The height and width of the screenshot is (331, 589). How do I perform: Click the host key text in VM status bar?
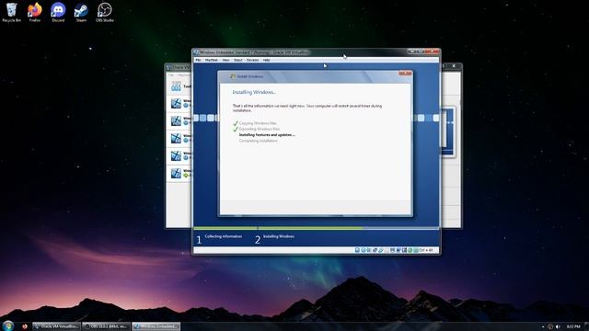426,250
